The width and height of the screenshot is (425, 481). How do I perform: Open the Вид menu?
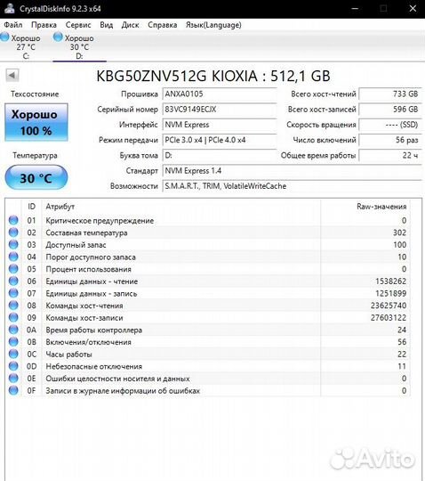coord(107,25)
